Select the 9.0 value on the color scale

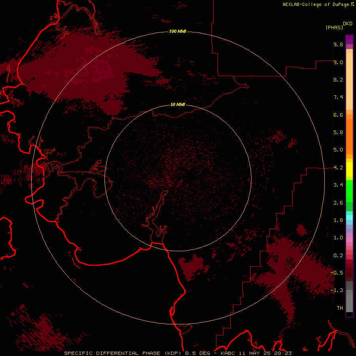tap(338, 62)
